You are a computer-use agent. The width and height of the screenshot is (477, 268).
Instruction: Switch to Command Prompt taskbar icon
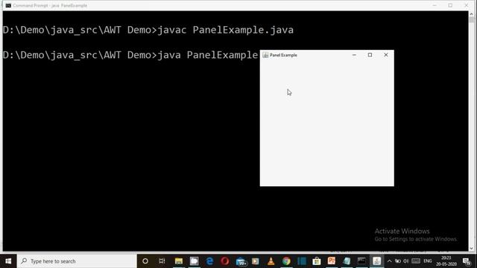pos(361,261)
